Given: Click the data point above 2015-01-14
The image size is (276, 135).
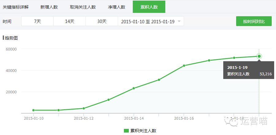Looking at the screenshot, I should (134, 88).
